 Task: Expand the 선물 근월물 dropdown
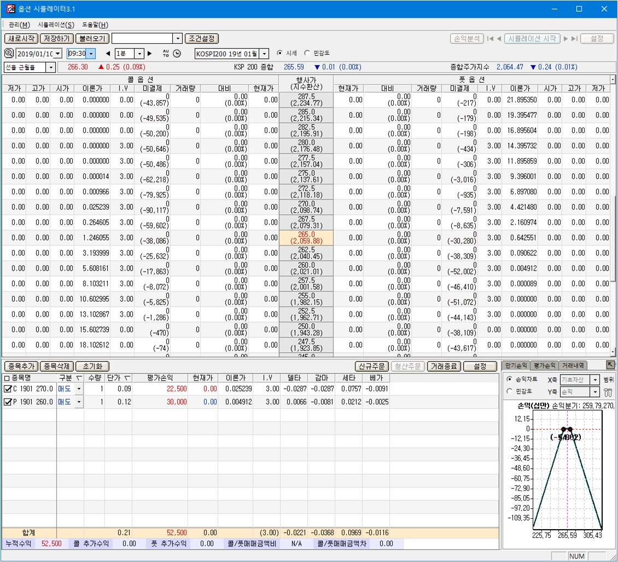point(51,67)
